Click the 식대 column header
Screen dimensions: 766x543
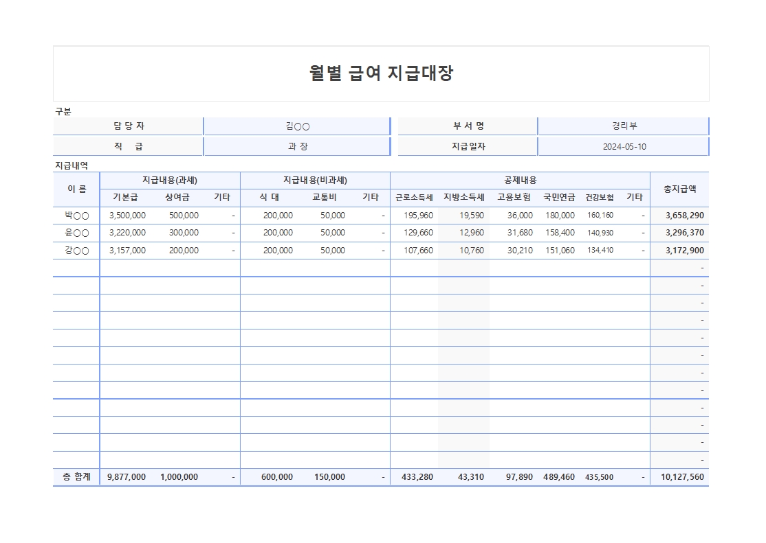pyautogui.click(x=269, y=198)
